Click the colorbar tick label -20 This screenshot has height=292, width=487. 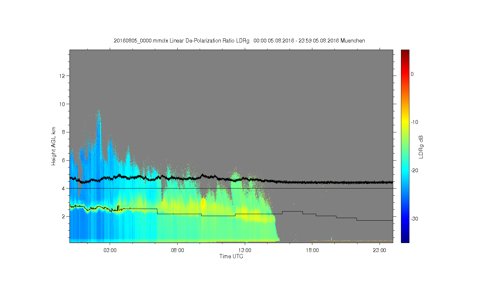(414, 171)
